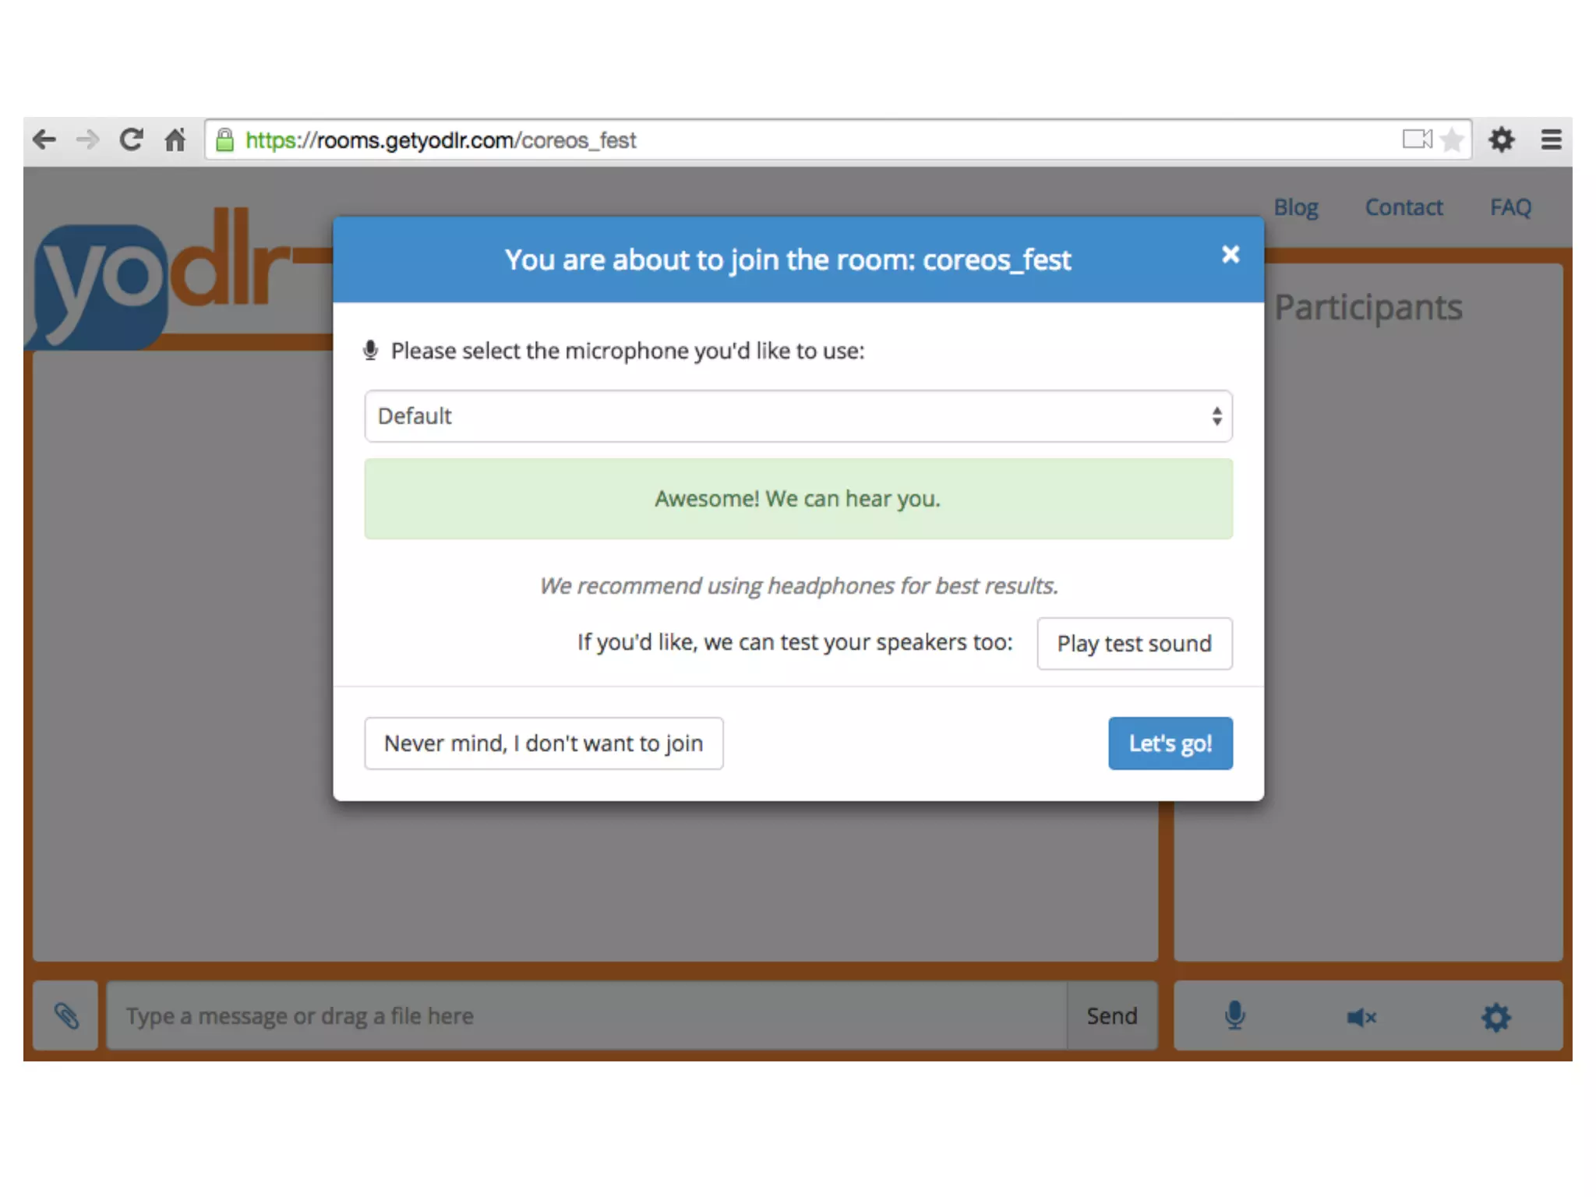This screenshot has width=1596, height=1197.
Task: Toggle the muted speaker icon
Action: click(x=1361, y=1017)
